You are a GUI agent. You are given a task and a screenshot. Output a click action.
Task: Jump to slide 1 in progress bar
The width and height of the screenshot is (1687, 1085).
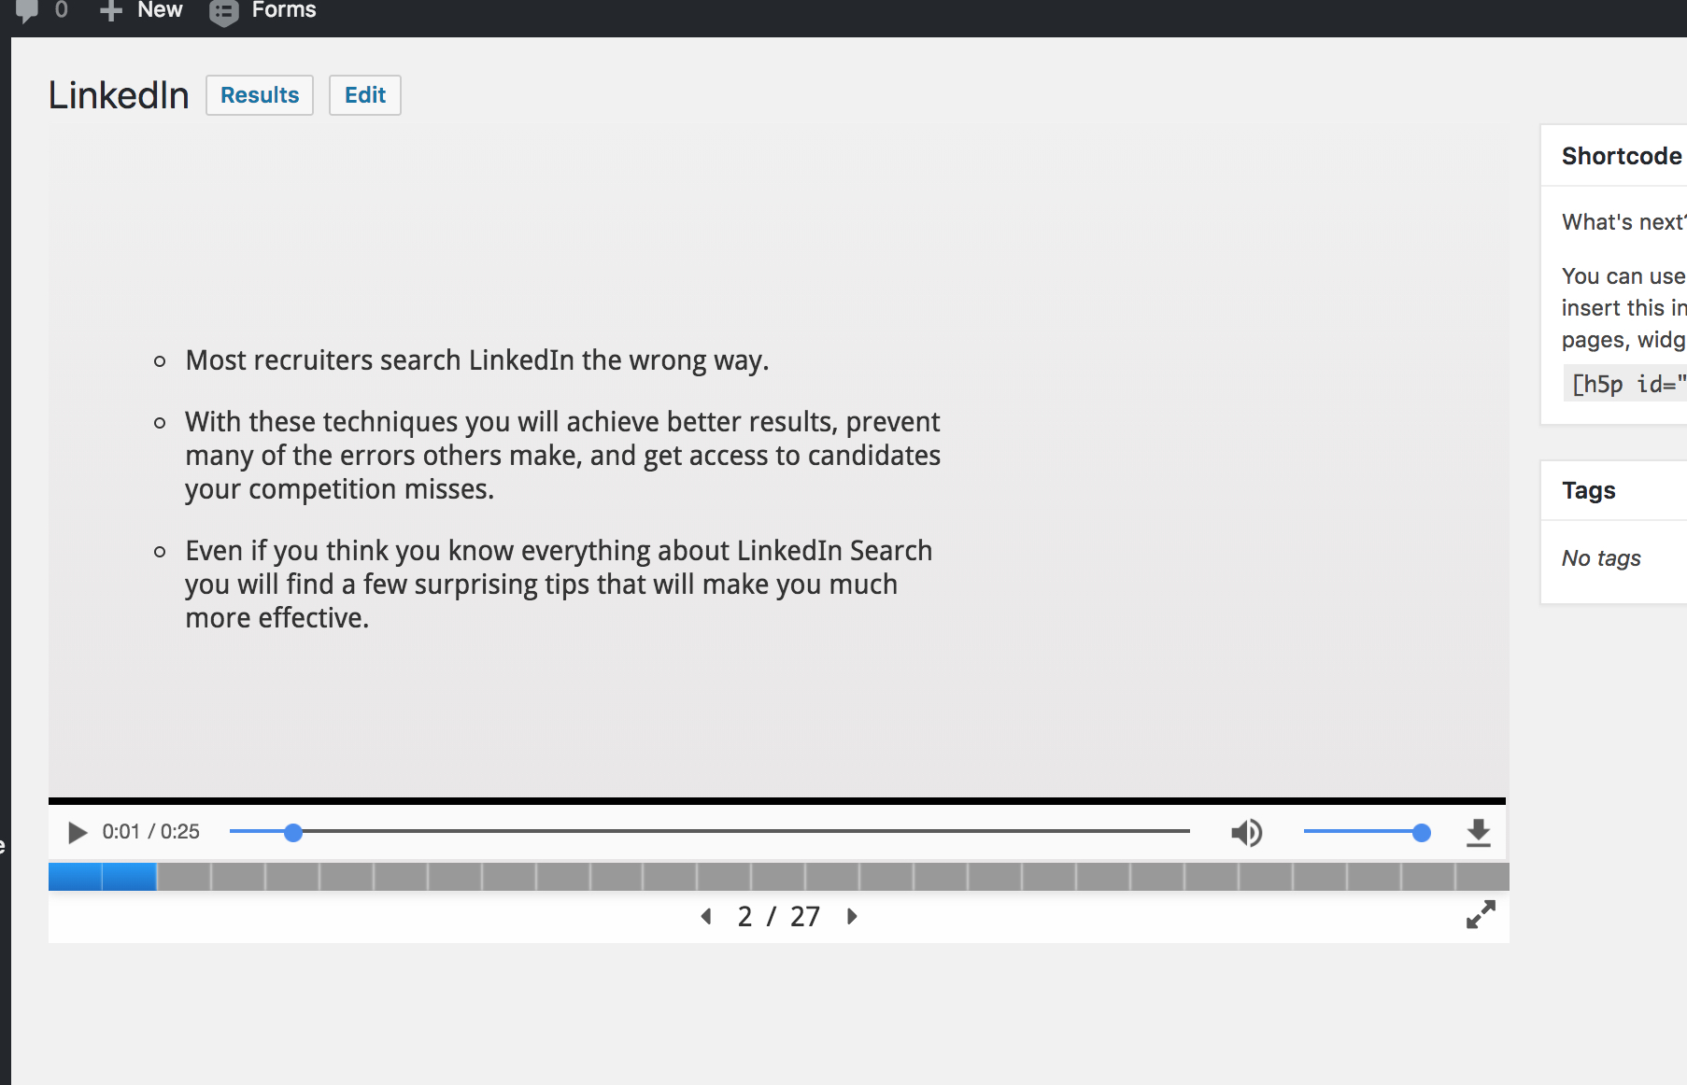click(x=75, y=877)
